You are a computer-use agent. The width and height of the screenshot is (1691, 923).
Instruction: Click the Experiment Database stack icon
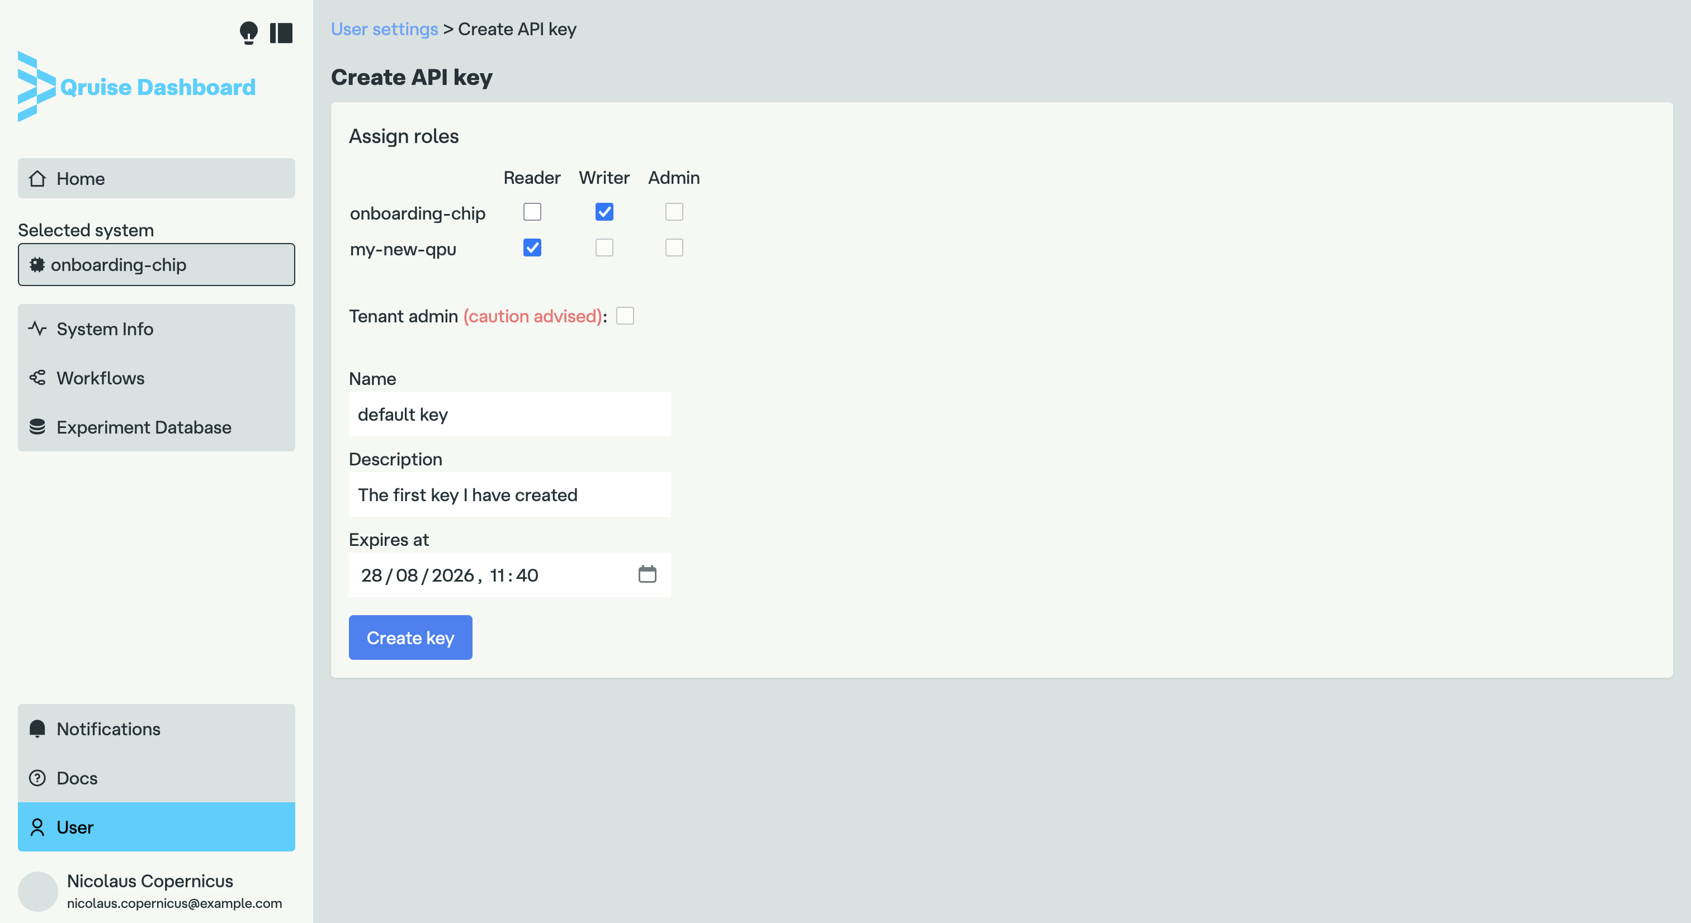pos(37,427)
